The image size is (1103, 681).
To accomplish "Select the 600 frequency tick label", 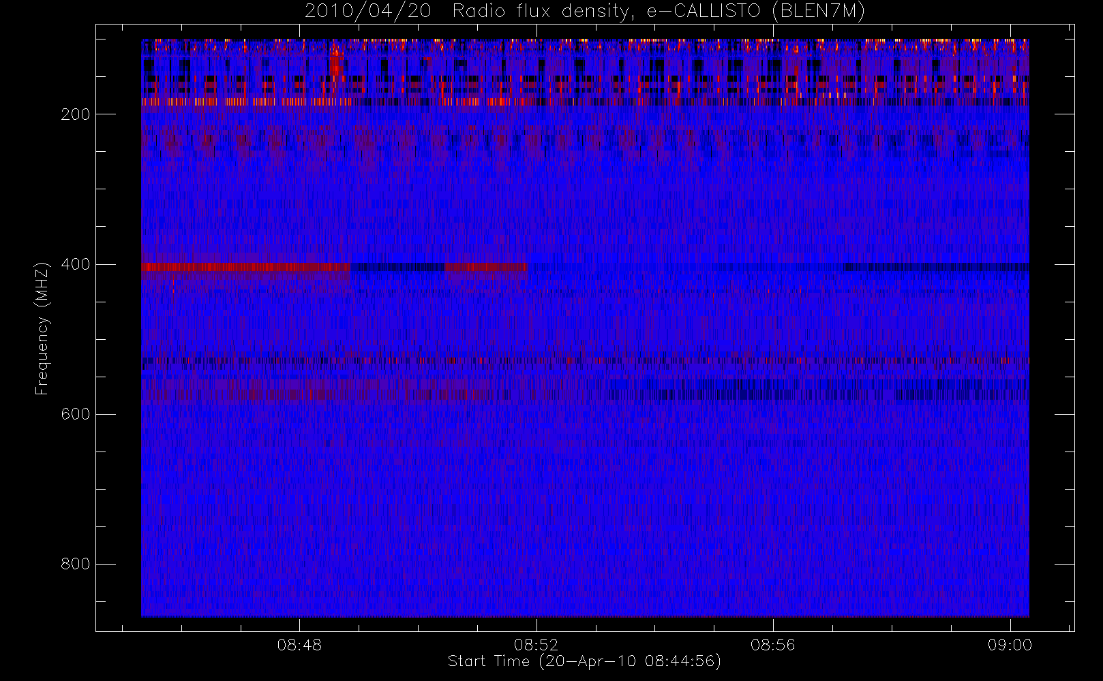I will coord(76,414).
